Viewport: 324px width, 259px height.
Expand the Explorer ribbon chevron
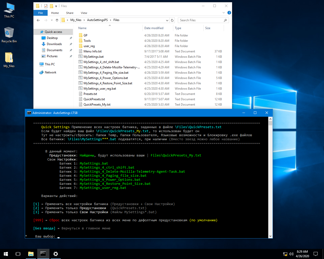[223, 13]
